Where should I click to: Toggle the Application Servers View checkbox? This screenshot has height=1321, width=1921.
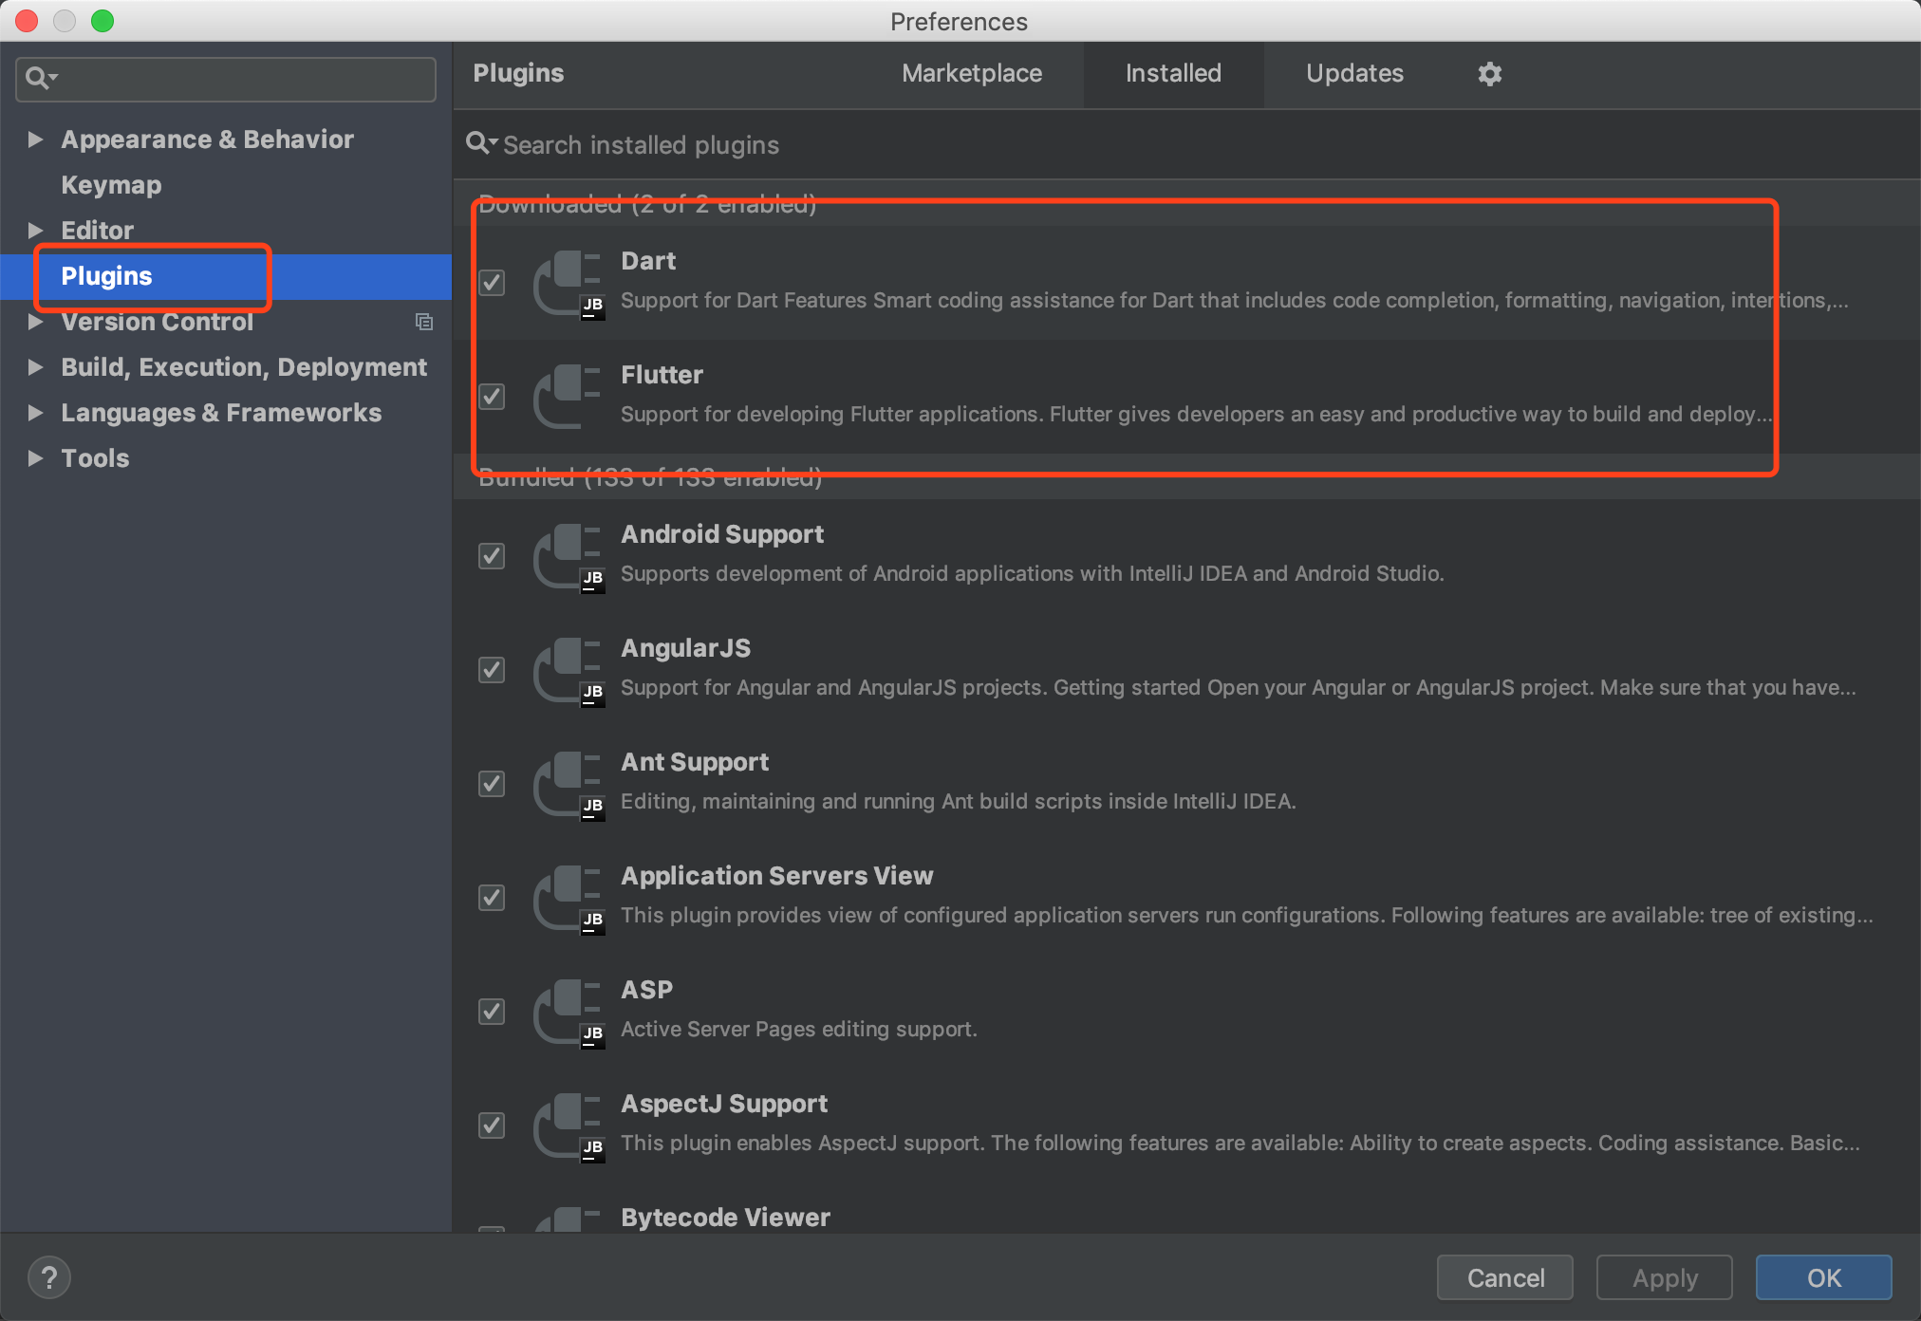point(492,898)
